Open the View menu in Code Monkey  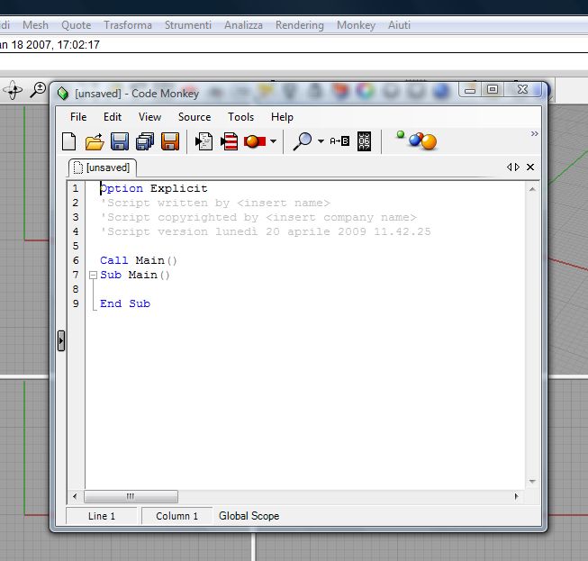pyautogui.click(x=149, y=117)
